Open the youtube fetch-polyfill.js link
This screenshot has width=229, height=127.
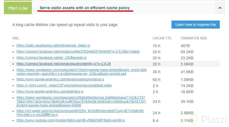pos(71,120)
